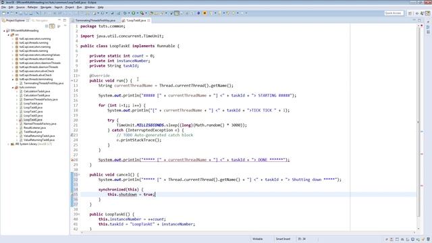Screen dimensions: 432x243
Task: Open the Source menu
Action: point(20,7)
